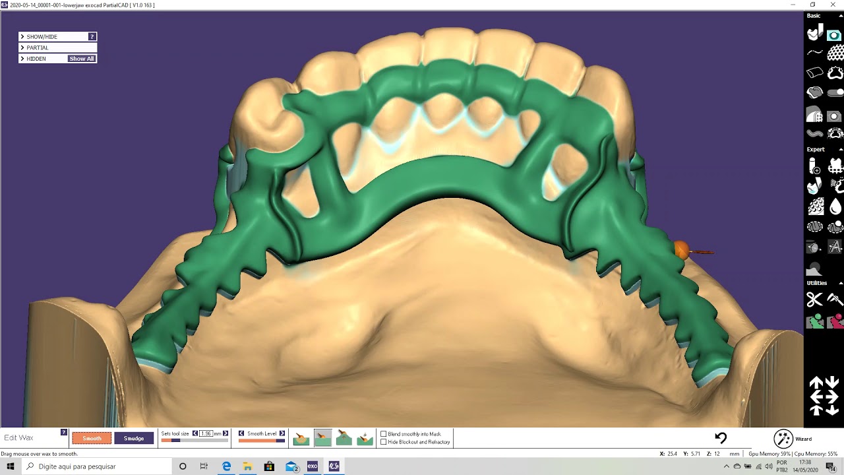
Task: Select the highlighted teal ring tool icon
Action: coord(835,35)
